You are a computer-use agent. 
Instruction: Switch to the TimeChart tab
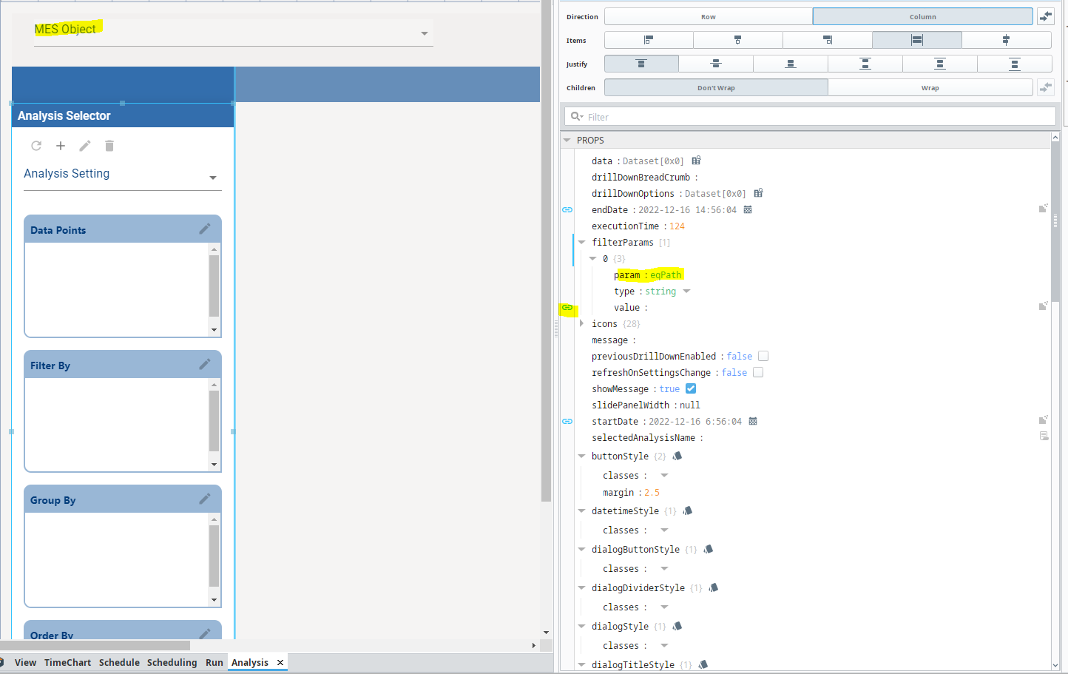point(67,662)
